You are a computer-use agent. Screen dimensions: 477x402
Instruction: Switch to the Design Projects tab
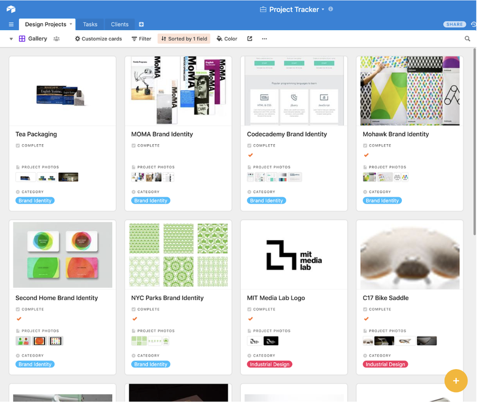pyautogui.click(x=46, y=24)
